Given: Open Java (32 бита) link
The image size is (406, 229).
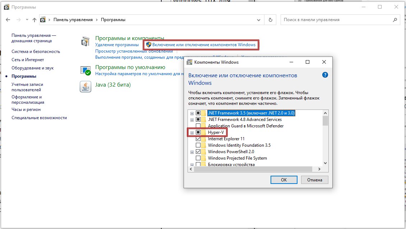Looking at the screenshot, I should pyautogui.click(x=113, y=85).
